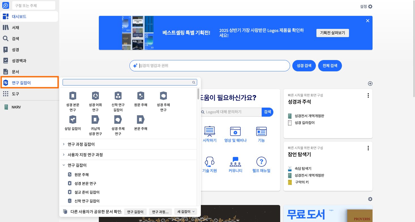Click the help card 검색 button
Viewport: 415px width, 222px height.
267,112
